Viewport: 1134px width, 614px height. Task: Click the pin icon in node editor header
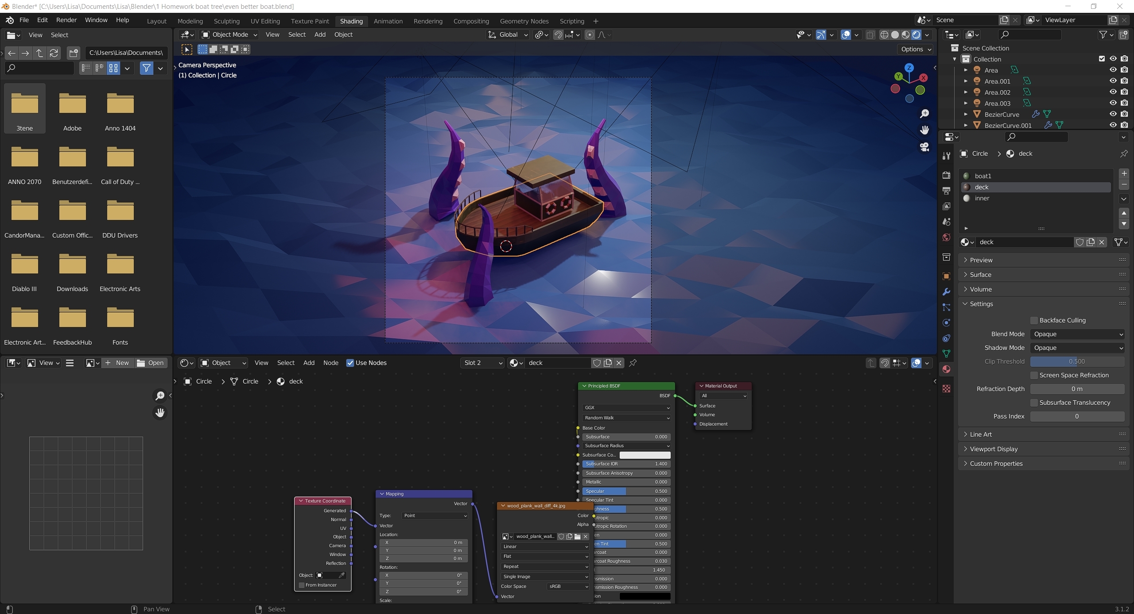633,363
